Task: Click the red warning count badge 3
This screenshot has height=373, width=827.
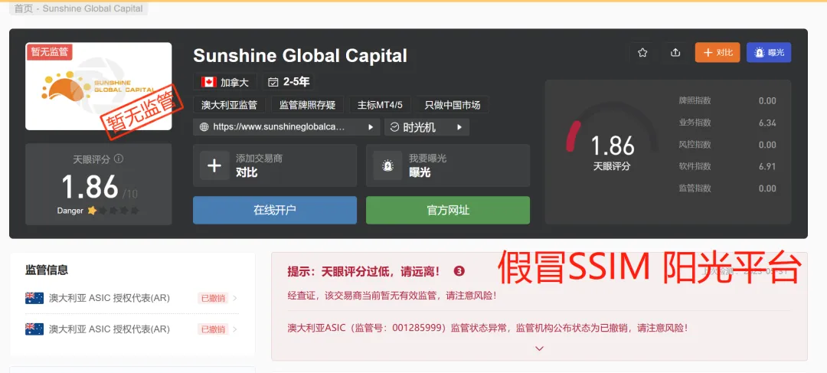Action: pyautogui.click(x=459, y=271)
